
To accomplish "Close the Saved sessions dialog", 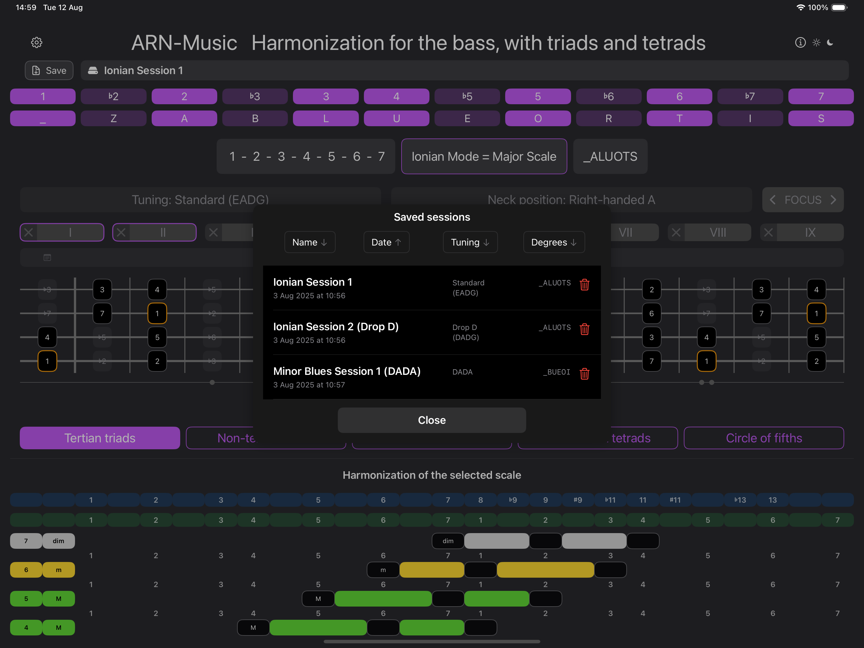I will point(432,420).
